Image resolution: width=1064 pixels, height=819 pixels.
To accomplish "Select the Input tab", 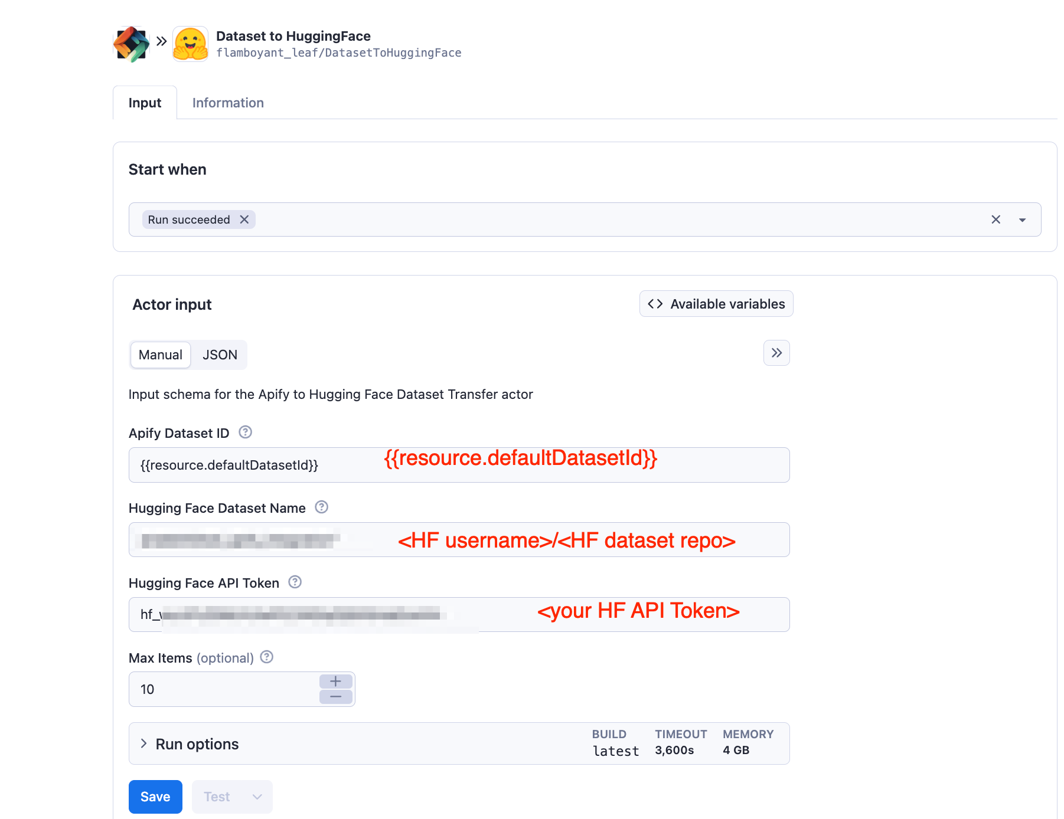I will click(x=145, y=103).
